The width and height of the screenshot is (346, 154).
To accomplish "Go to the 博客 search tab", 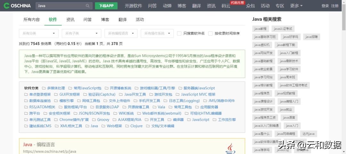I will click(x=105, y=19).
